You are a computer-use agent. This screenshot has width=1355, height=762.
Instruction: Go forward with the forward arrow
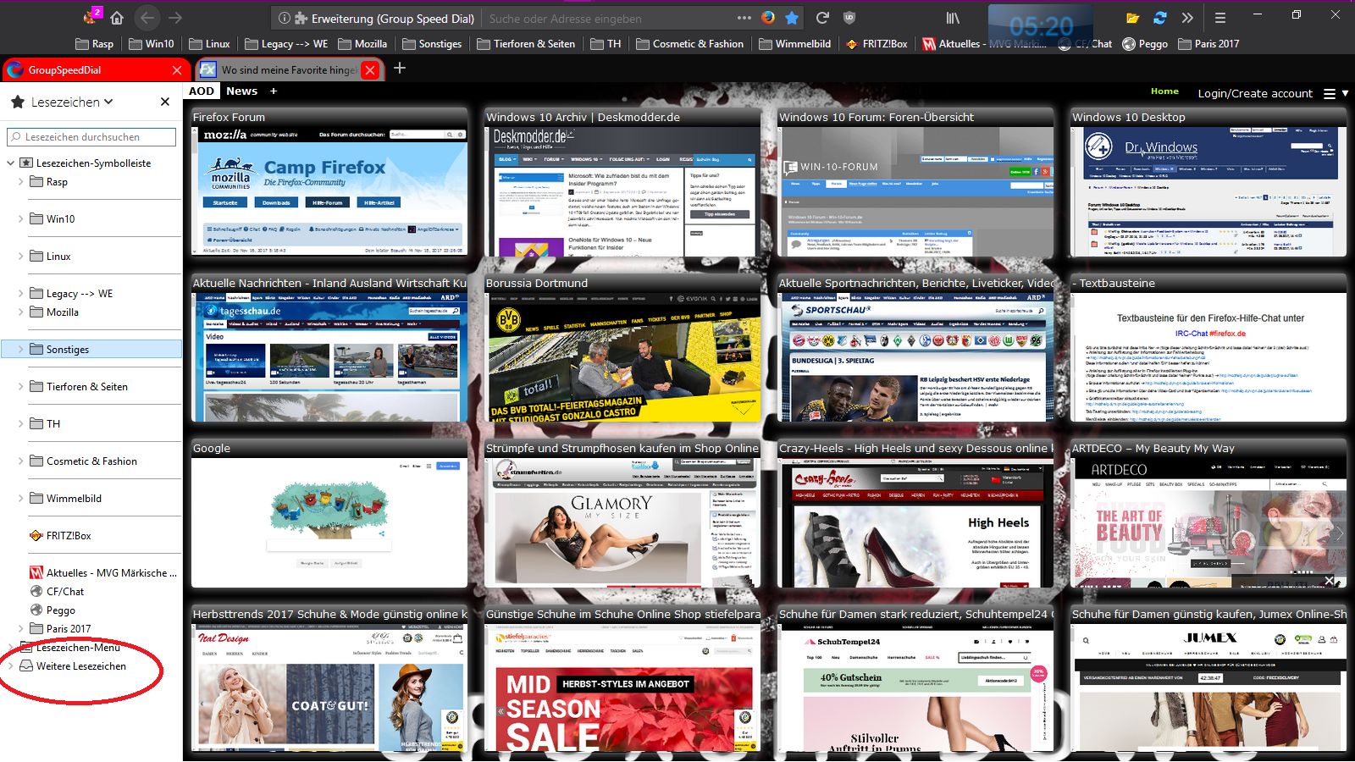[175, 18]
